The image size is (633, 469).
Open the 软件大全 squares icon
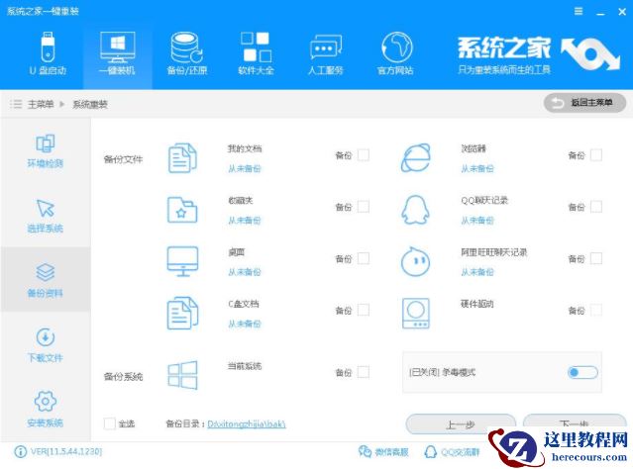pyautogui.click(x=256, y=47)
